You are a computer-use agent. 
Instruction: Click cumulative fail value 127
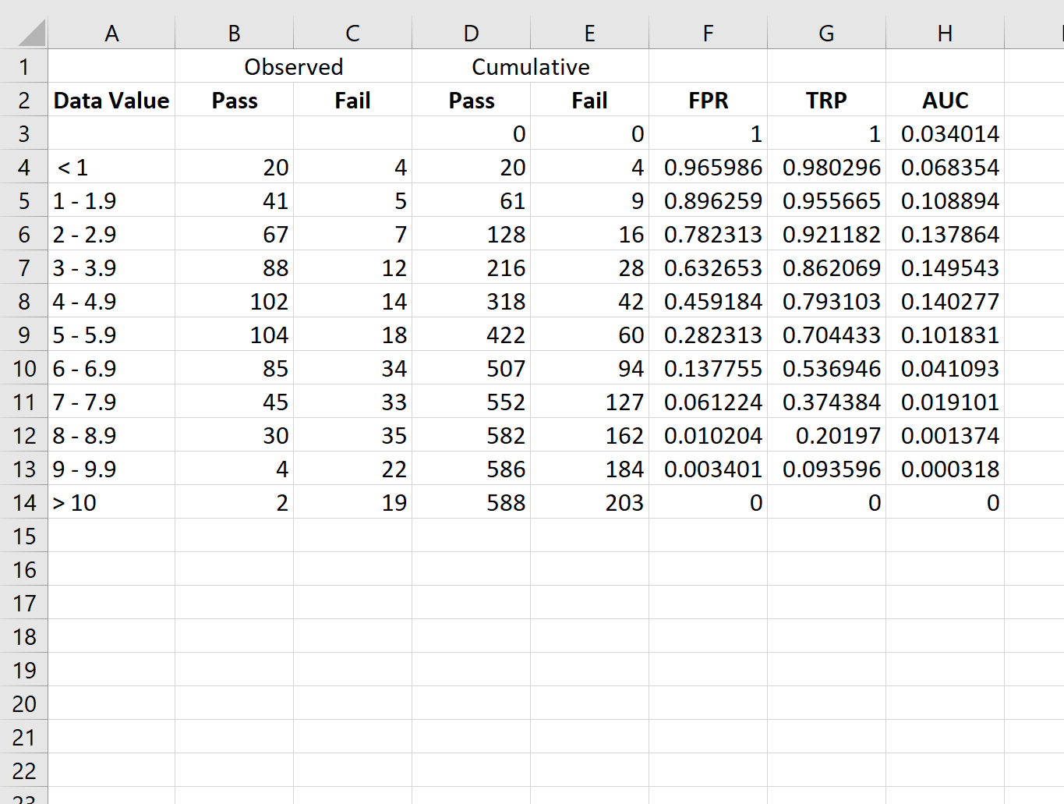pyautogui.click(x=589, y=402)
